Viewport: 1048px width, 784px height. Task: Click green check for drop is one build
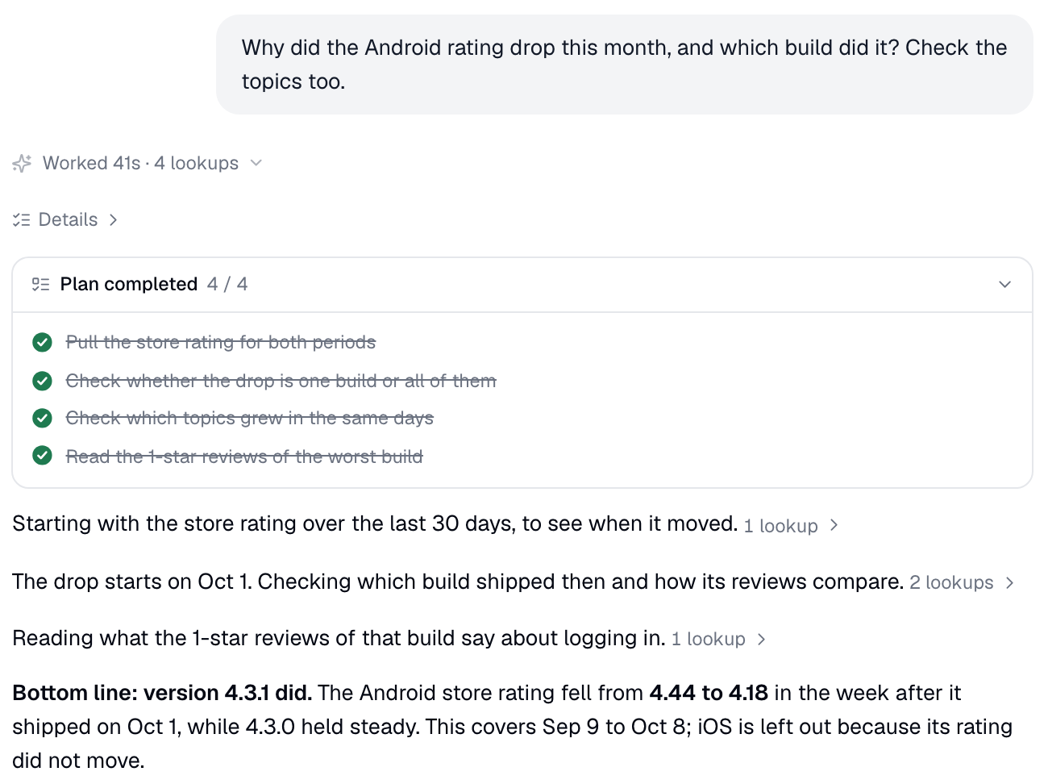pyautogui.click(x=42, y=381)
